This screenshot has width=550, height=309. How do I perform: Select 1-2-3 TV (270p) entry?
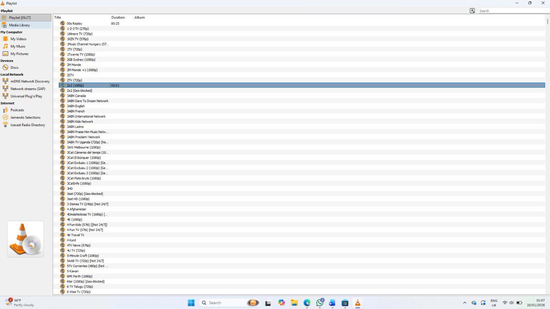coord(78,28)
